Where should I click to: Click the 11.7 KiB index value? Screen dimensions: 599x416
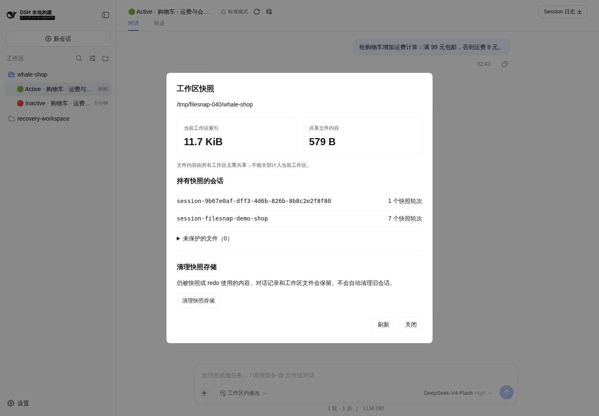tap(203, 142)
